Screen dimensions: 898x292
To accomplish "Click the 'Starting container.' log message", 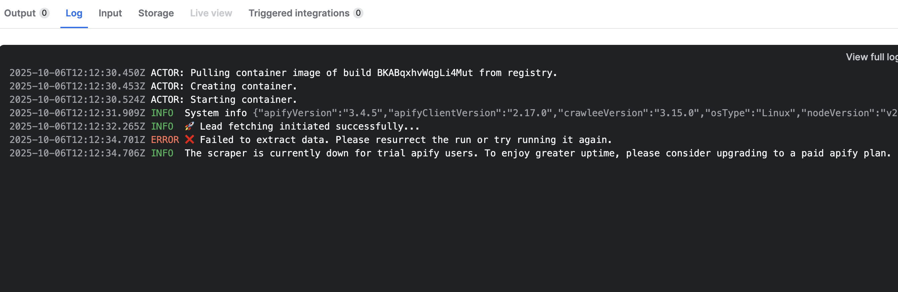I will 243,99.
